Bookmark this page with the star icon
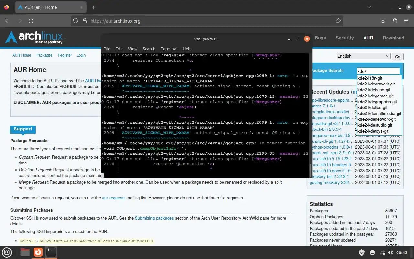414x259 pixels. pos(338,21)
